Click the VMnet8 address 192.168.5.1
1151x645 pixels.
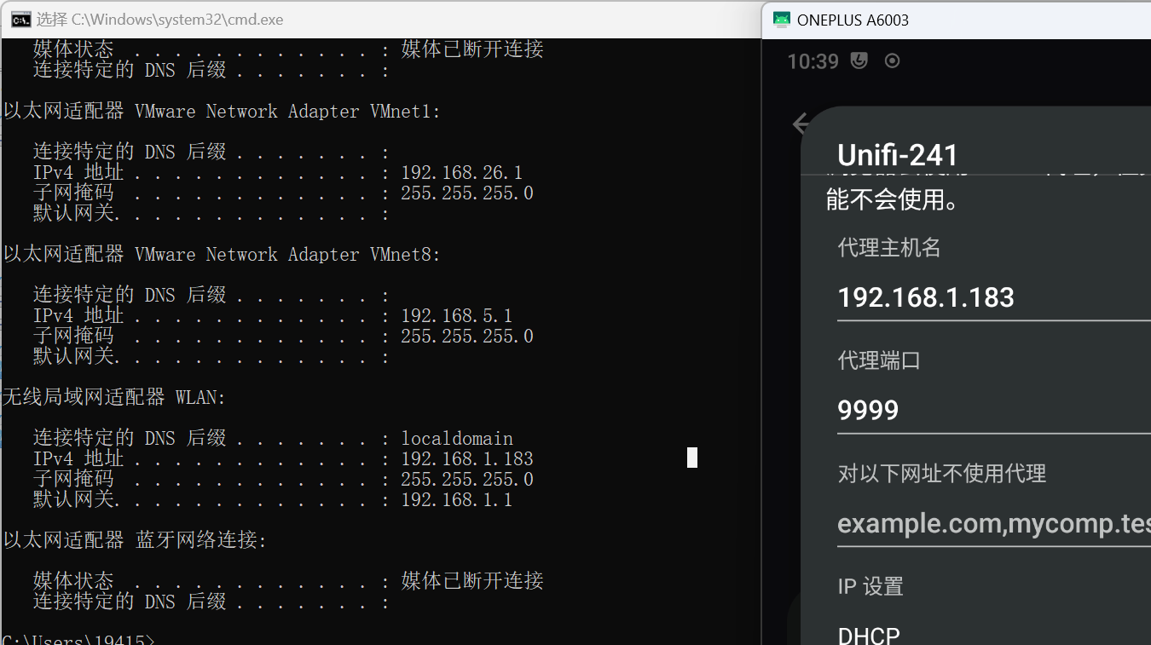(457, 315)
